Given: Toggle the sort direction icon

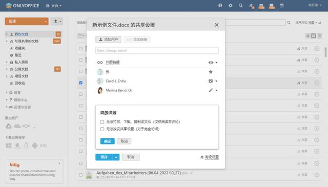Looking at the screenshot, I should [x=320, y=23].
